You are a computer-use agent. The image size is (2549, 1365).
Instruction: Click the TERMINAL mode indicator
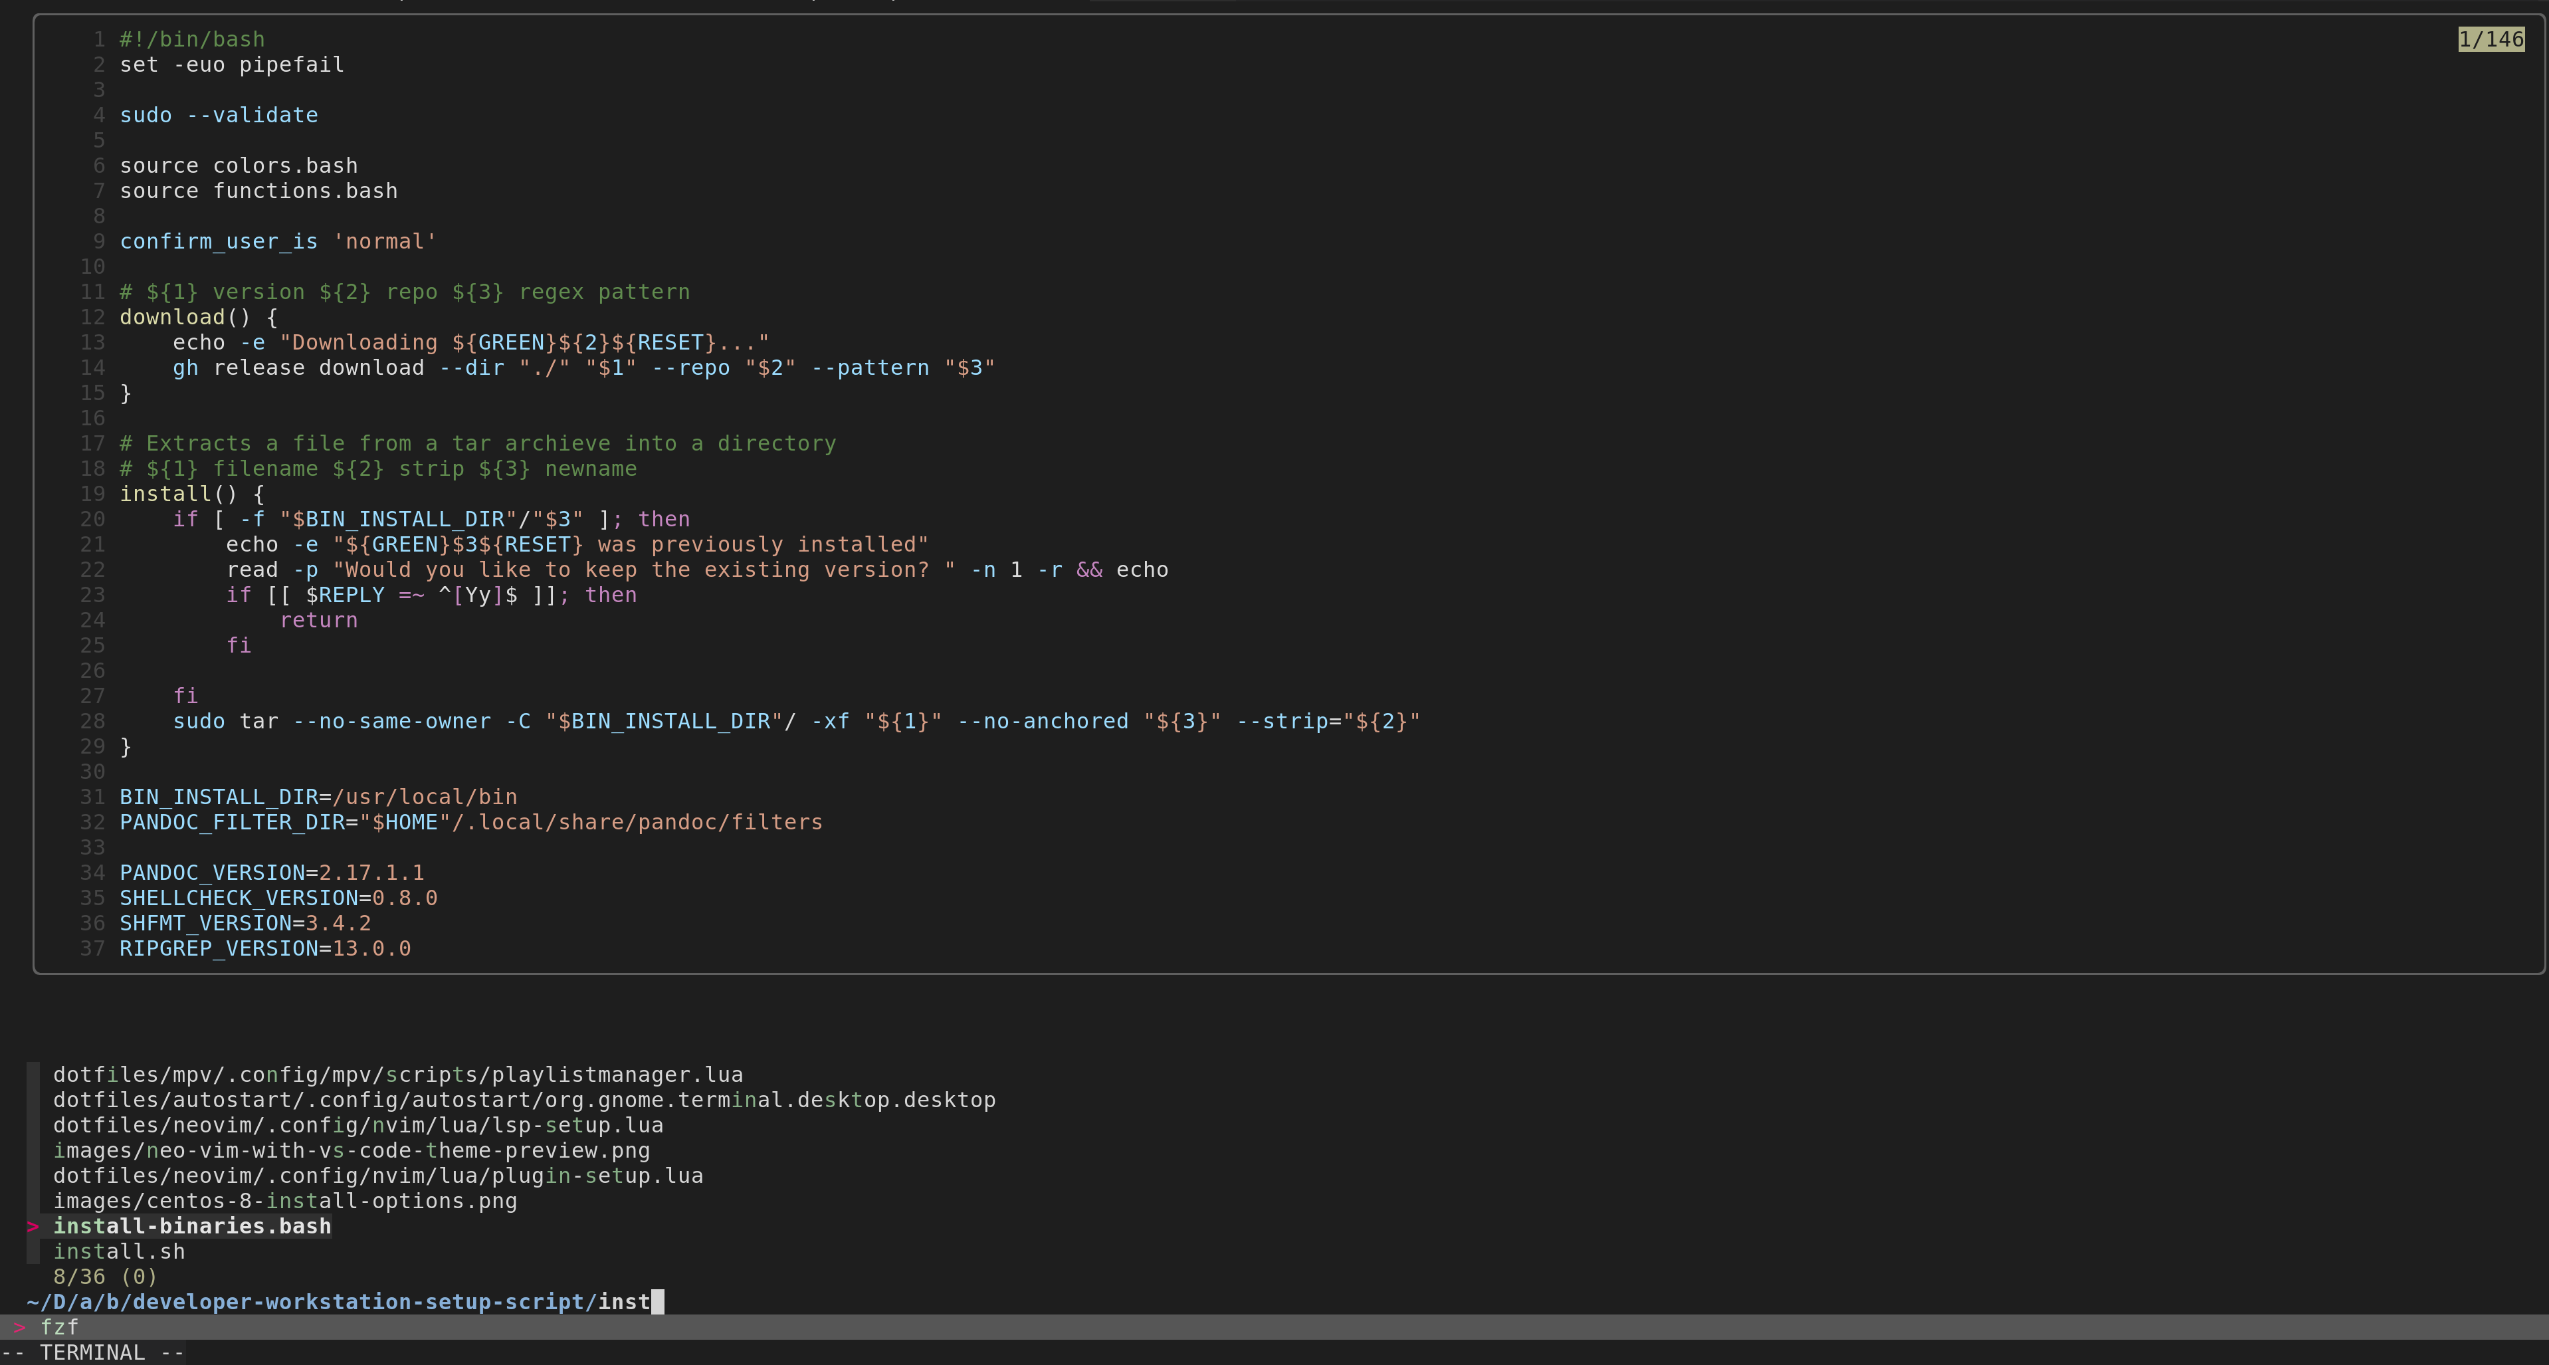[92, 1352]
